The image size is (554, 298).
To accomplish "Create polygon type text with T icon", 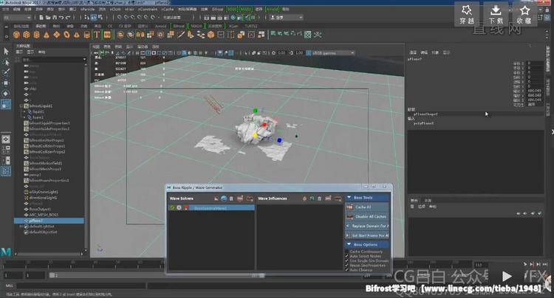I will coord(97,35).
